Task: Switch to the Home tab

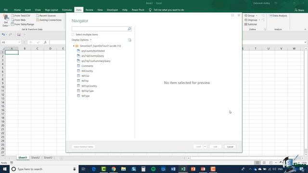Action: click(x=17, y=10)
